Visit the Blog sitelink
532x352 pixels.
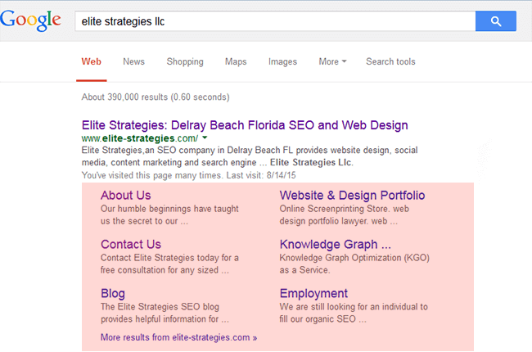[x=113, y=293]
